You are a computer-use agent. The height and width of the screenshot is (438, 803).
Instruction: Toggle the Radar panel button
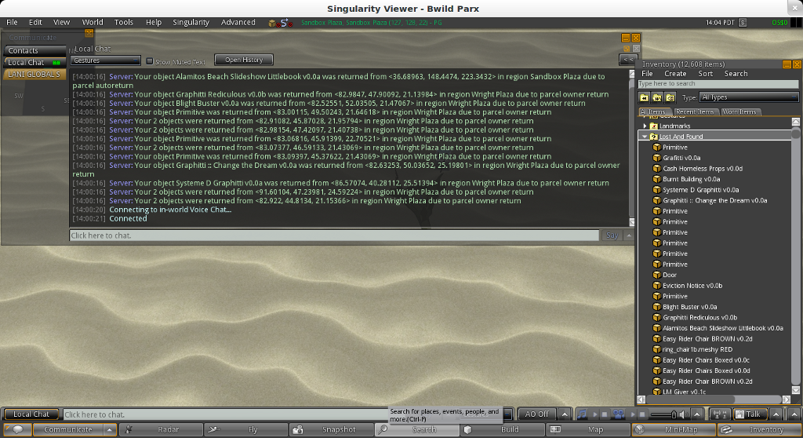pyautogui.click(x=161, y=429)
